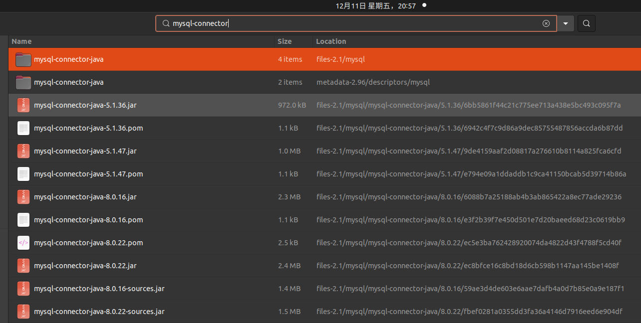This screenshot has height=323, width=641.
Task: Select file name mysql-connector-java-5.1.47.jar
Action: point(85,151)
